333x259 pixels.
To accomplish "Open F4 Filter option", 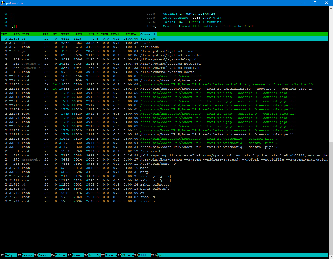I will (59, 255).
